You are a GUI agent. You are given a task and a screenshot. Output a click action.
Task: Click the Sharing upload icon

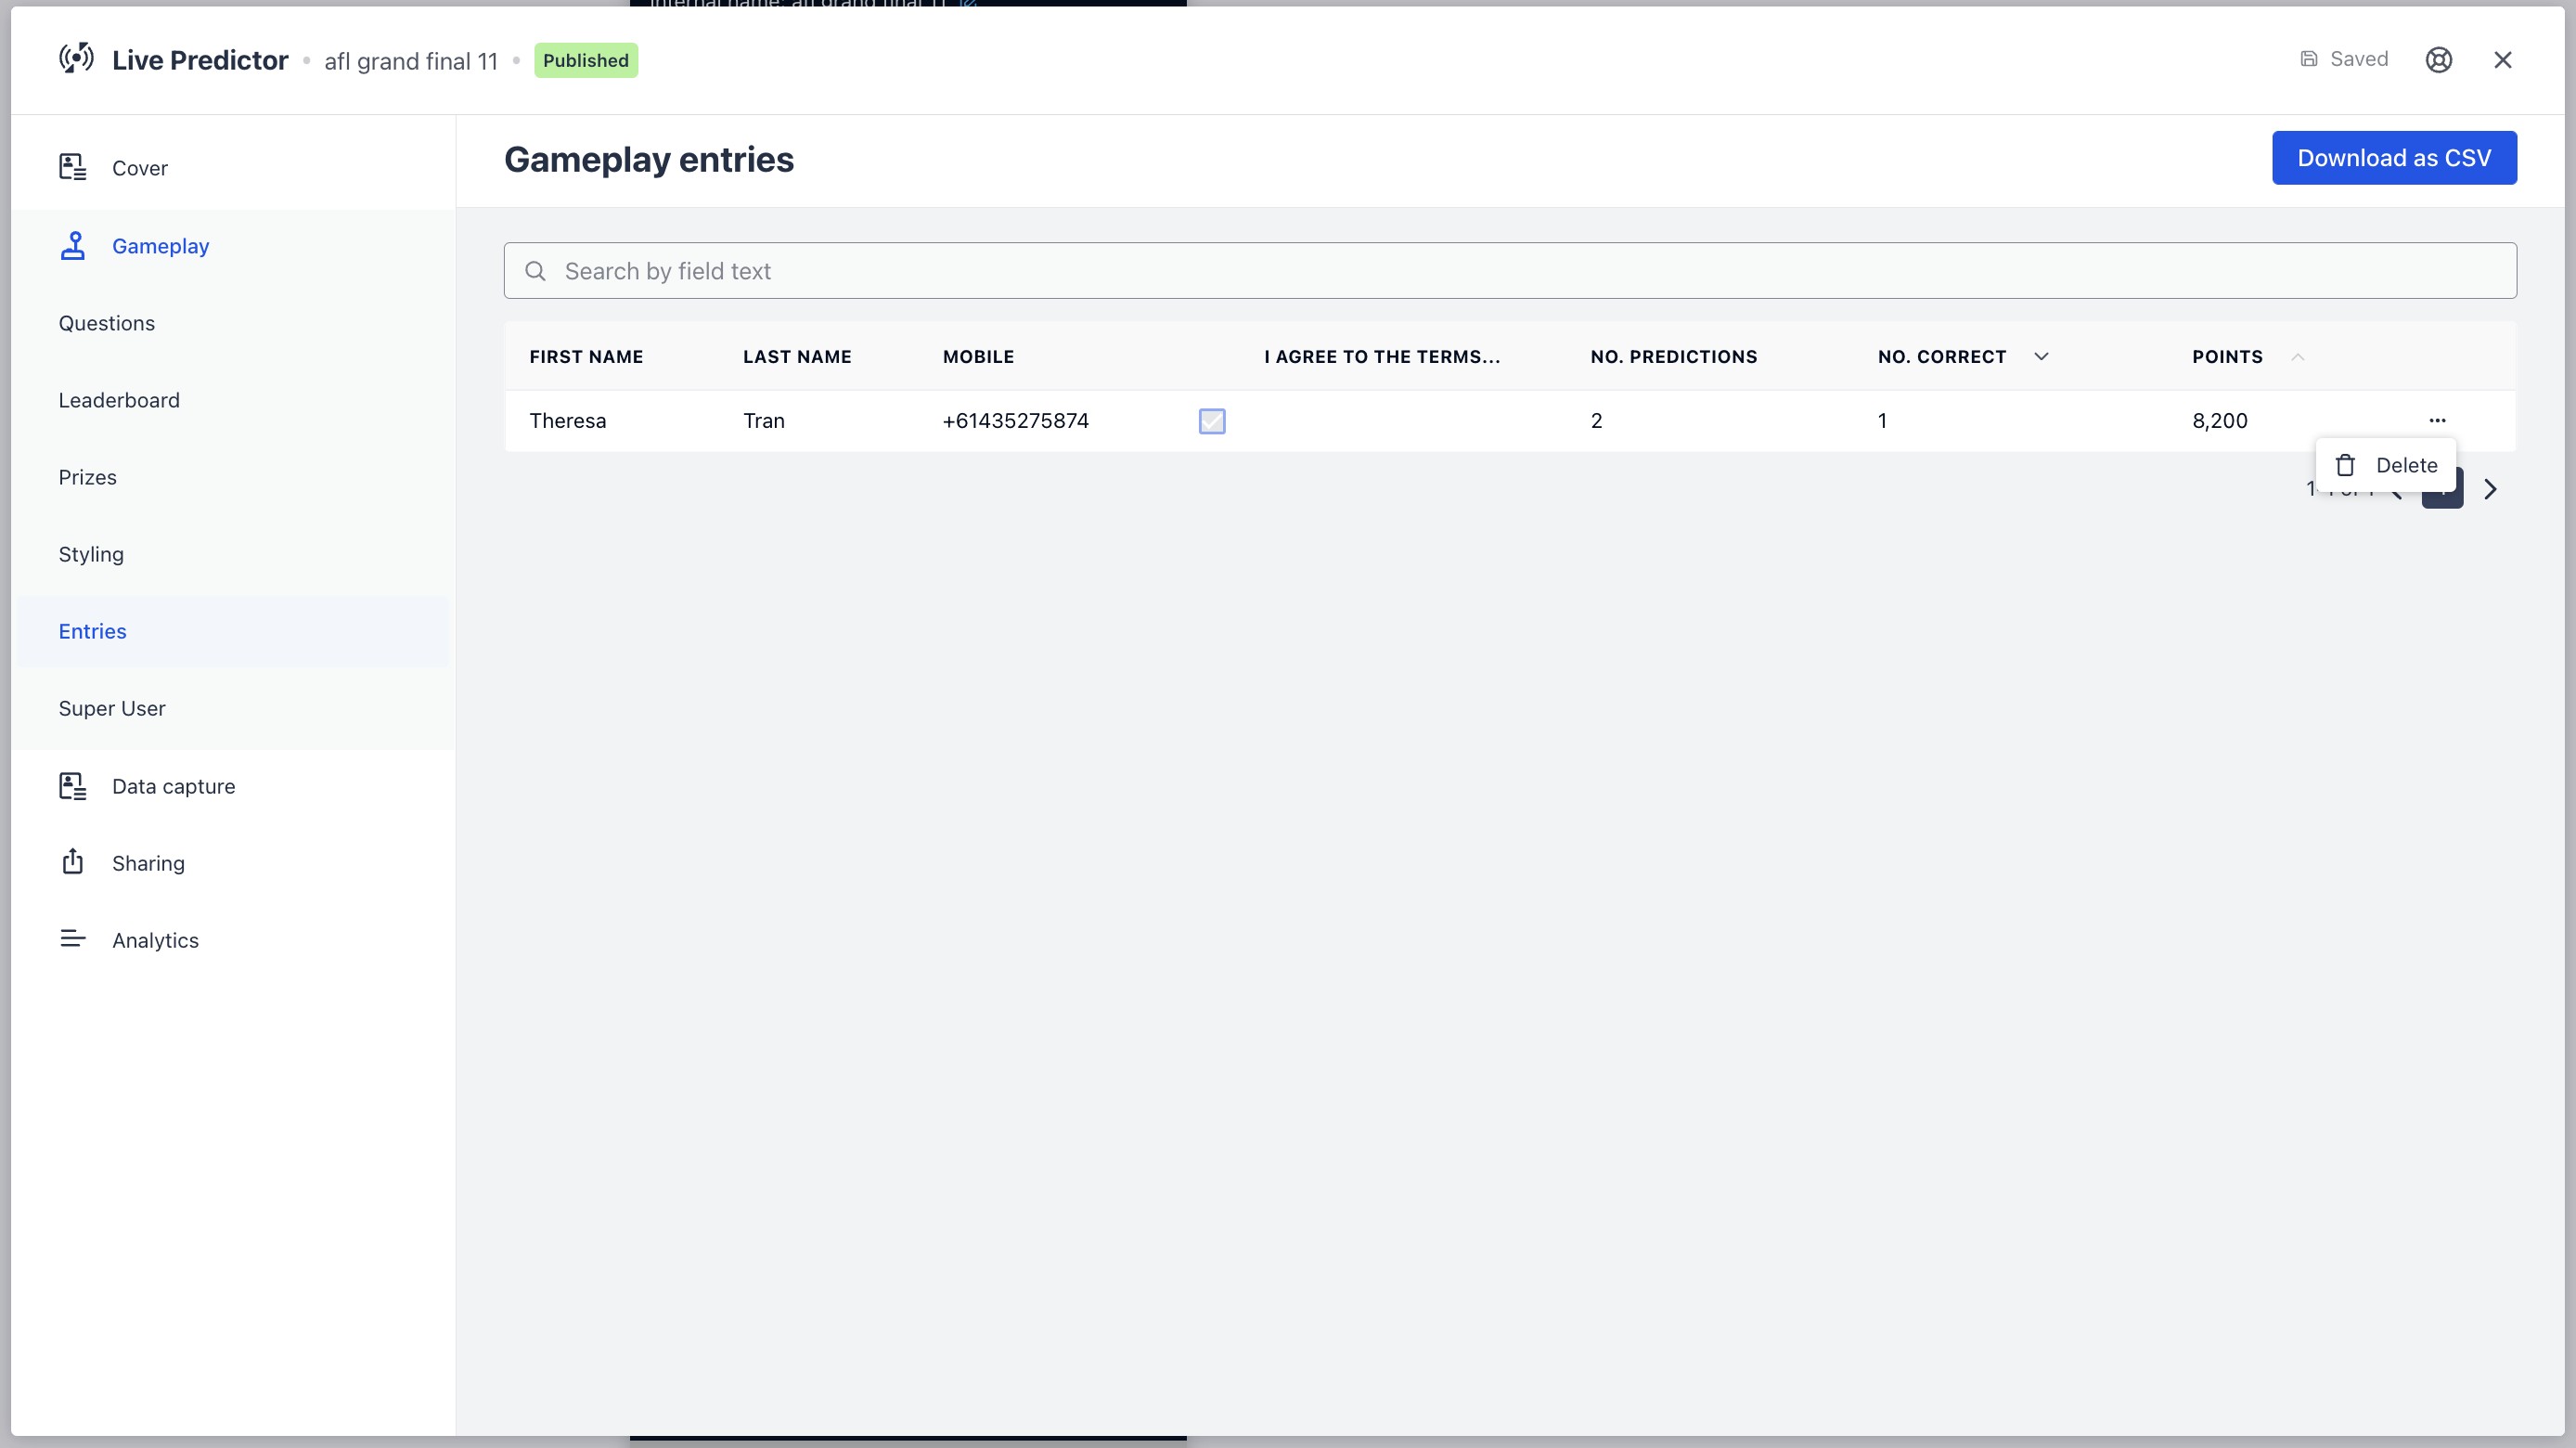pyautogui.click(x=72, y=862)
